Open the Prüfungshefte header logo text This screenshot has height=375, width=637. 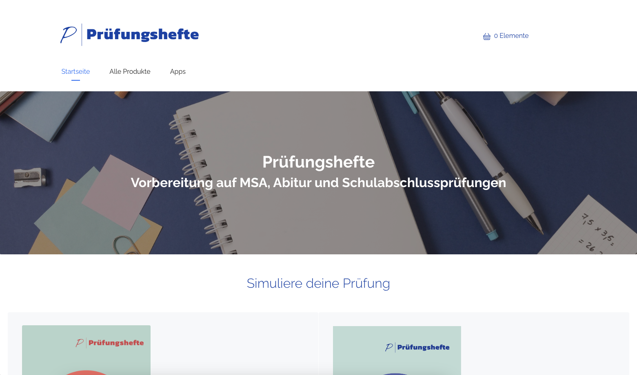pos(142,35)
